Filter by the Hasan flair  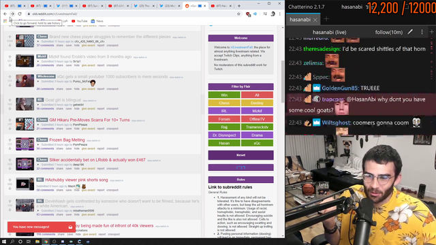pos(224,144)
